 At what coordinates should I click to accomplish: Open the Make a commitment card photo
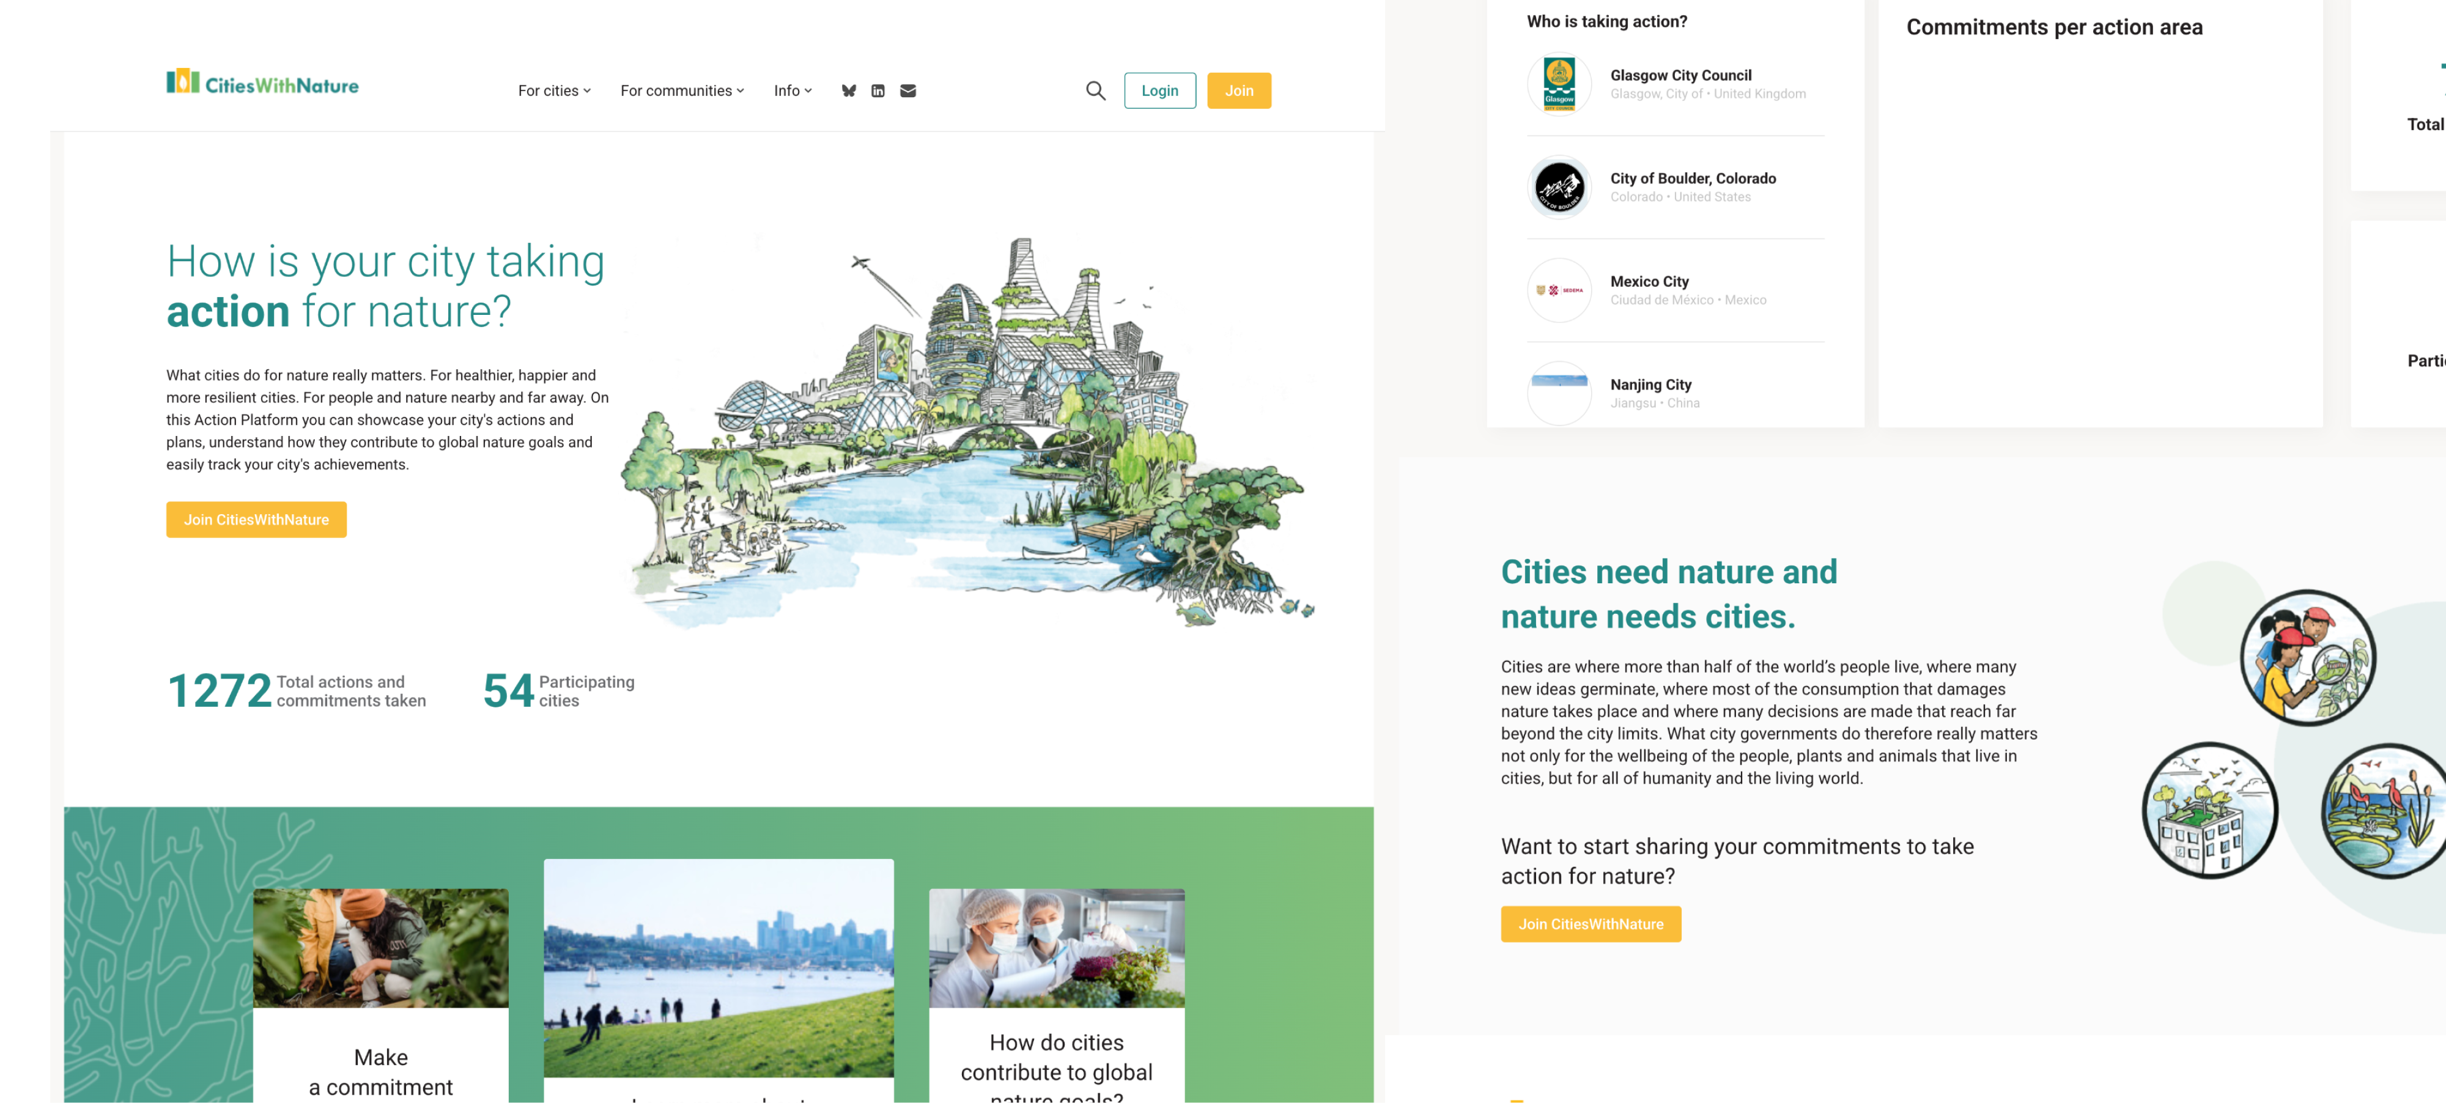[x=381, y=948]
